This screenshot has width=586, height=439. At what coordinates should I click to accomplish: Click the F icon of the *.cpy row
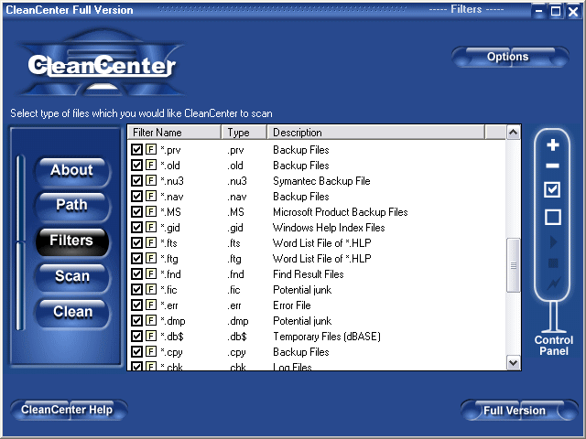click(x=151, y=351)
